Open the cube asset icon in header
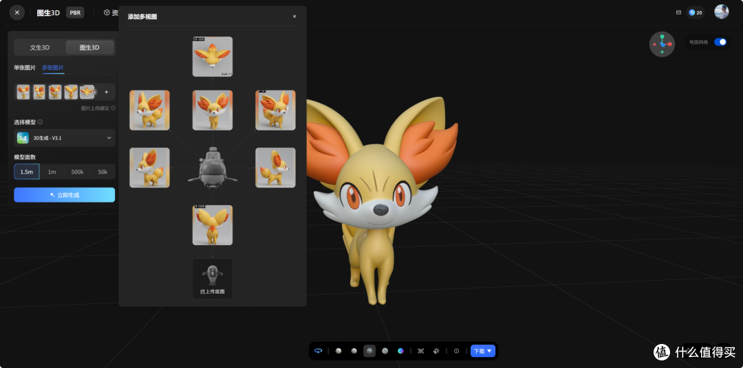The height and width of the screenshot is (368, 743). point(107,13)
